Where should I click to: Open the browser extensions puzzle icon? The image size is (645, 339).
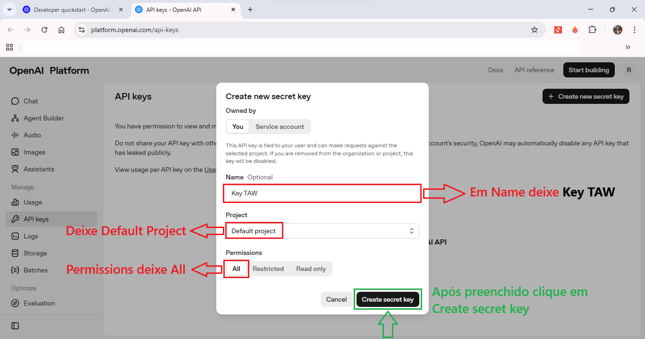pos(592,30)
